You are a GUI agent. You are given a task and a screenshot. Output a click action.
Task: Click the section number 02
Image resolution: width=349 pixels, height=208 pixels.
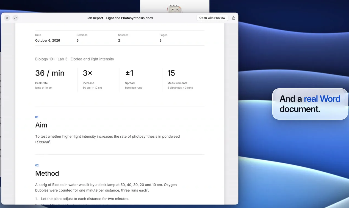(x=37, y=166)
